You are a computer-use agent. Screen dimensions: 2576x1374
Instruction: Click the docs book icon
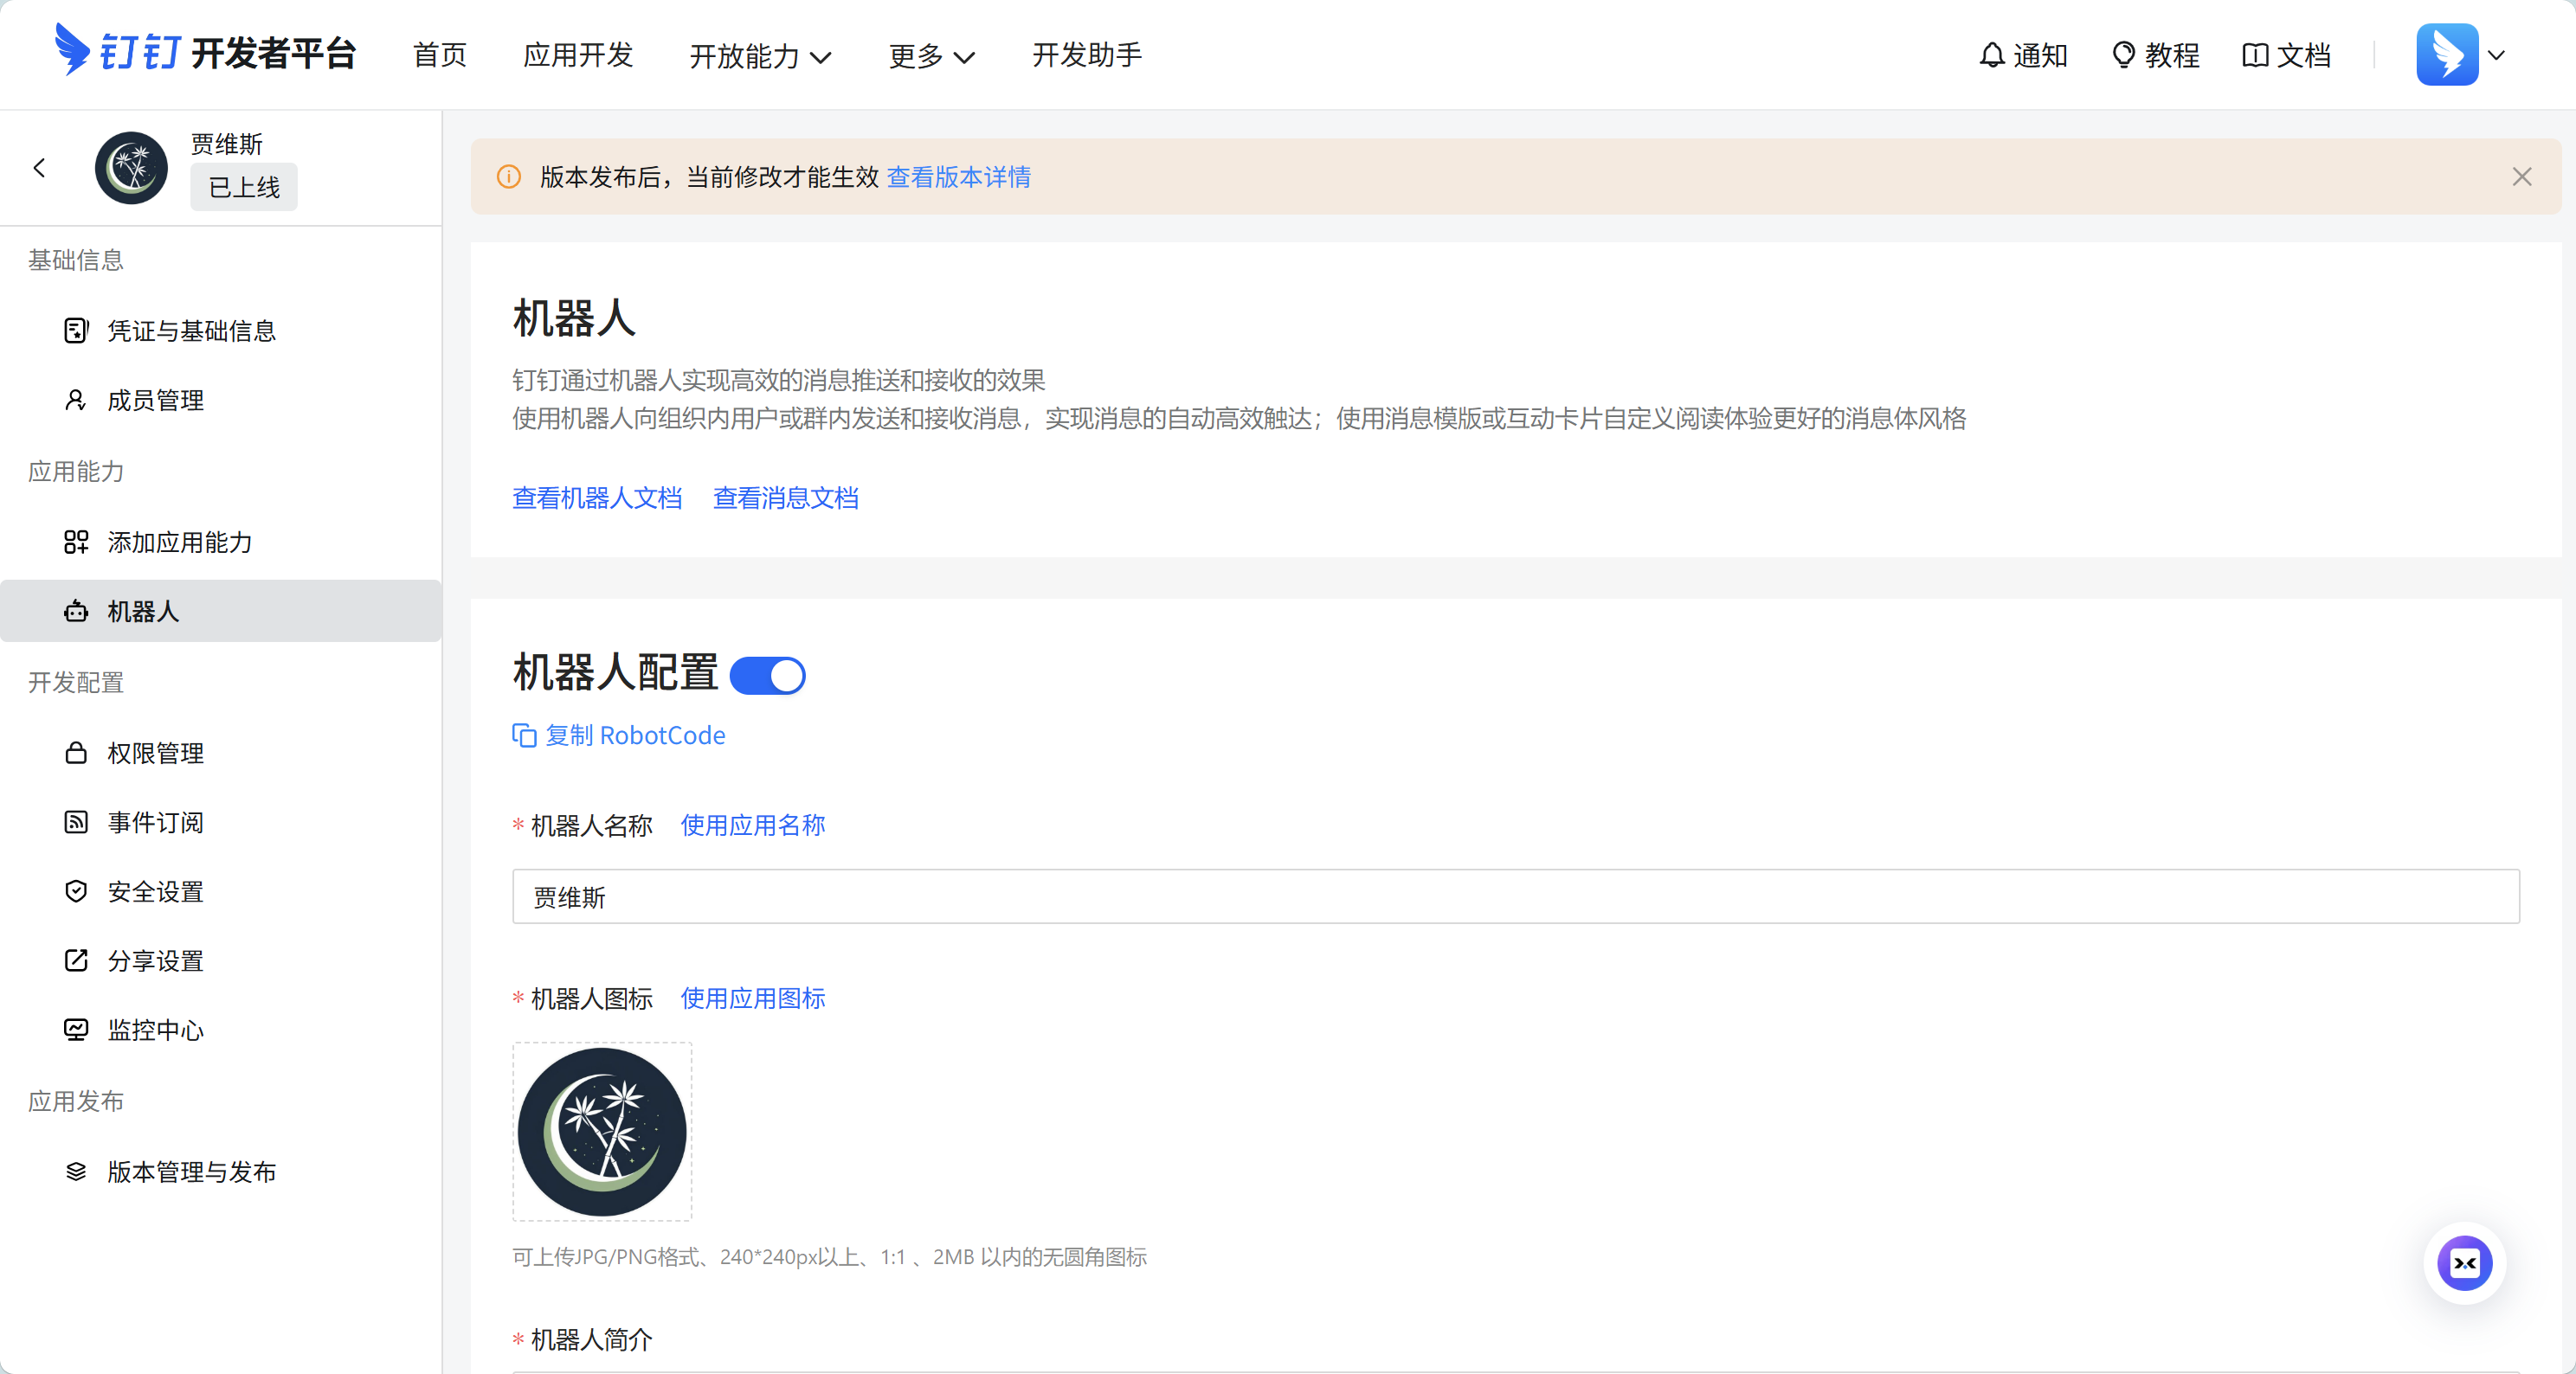[x=2254, y=55]
